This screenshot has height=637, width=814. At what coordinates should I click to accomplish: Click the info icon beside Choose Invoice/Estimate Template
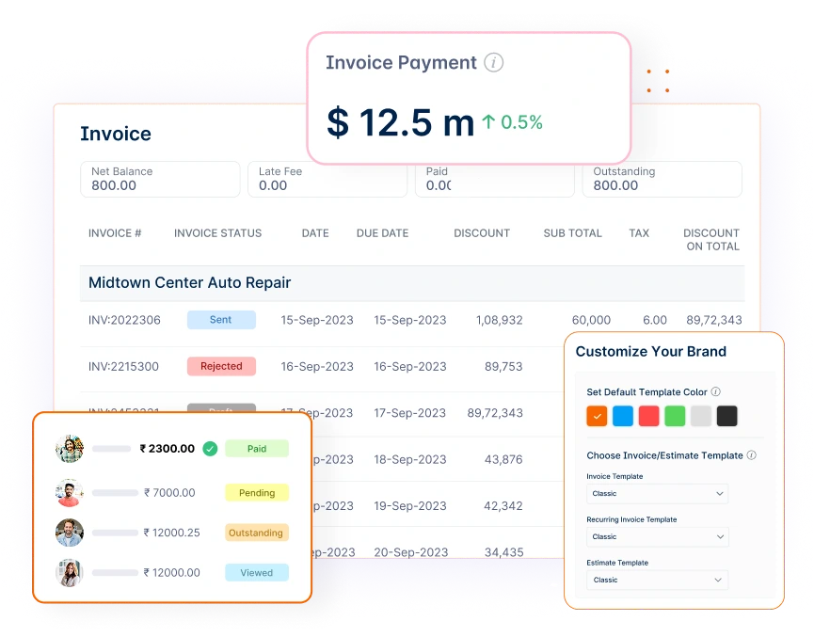click(x=751, y=454)
